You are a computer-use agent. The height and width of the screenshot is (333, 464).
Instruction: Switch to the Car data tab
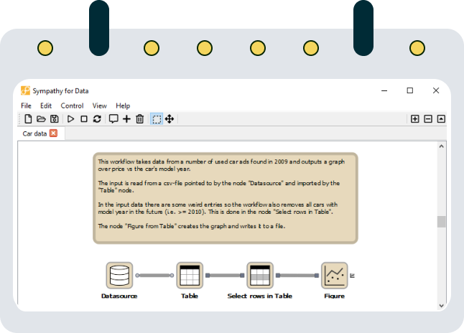pos(34,133)
